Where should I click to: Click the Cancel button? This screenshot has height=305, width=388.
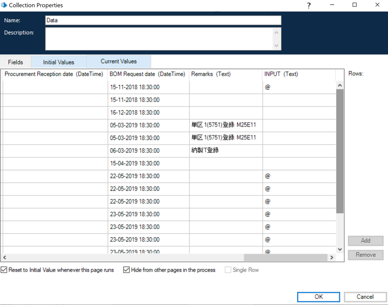coord(365,296)
